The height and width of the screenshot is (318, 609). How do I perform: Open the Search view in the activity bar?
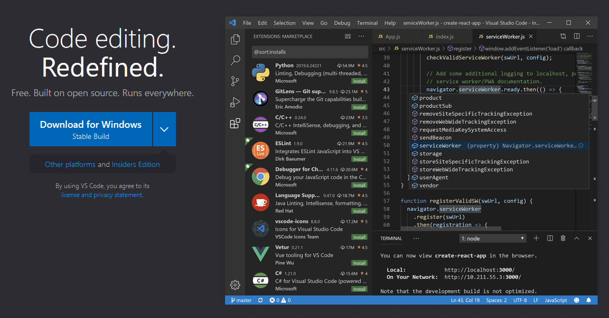click(235, 60)
